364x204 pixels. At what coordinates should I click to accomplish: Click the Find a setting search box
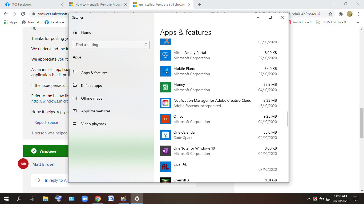111,45
